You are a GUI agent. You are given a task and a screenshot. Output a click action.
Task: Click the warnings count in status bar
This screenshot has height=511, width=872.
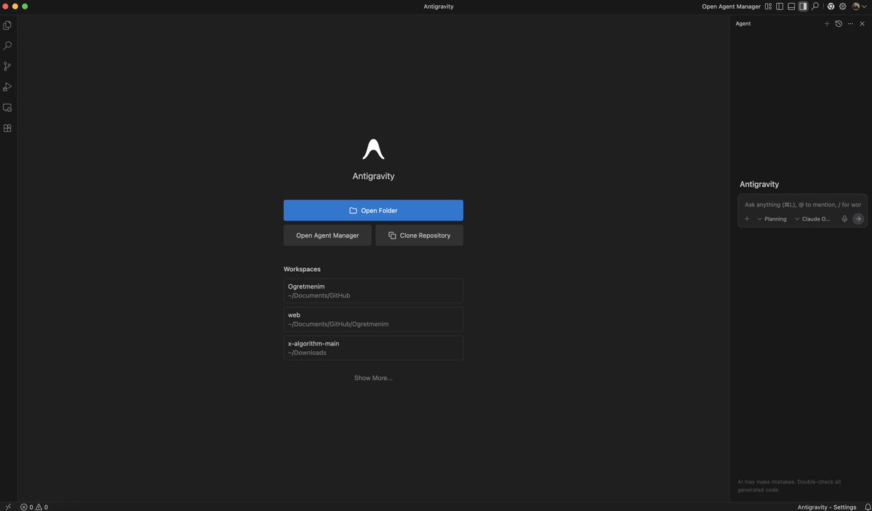click(x=41, y=507)
